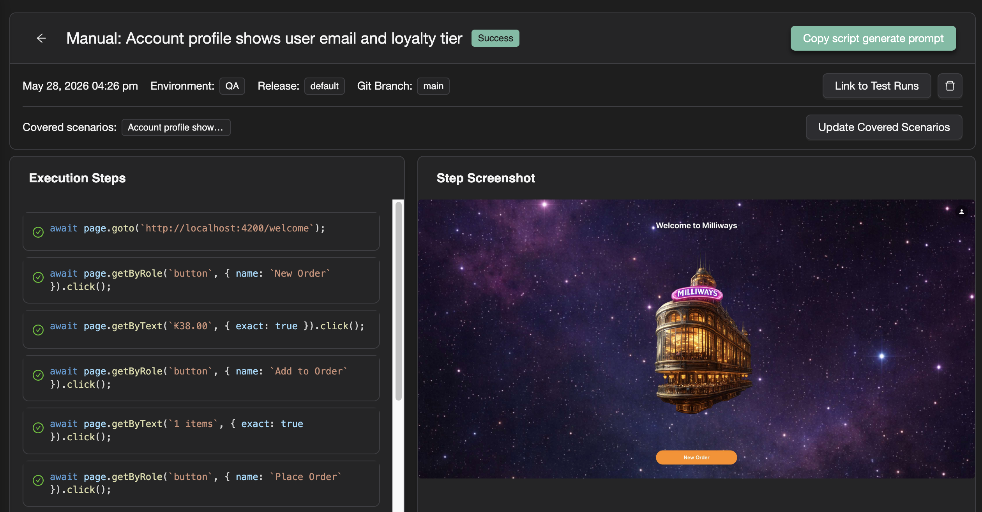Click the QA environment tag
The image size is (982, 512).
click(x=232, y=86)
